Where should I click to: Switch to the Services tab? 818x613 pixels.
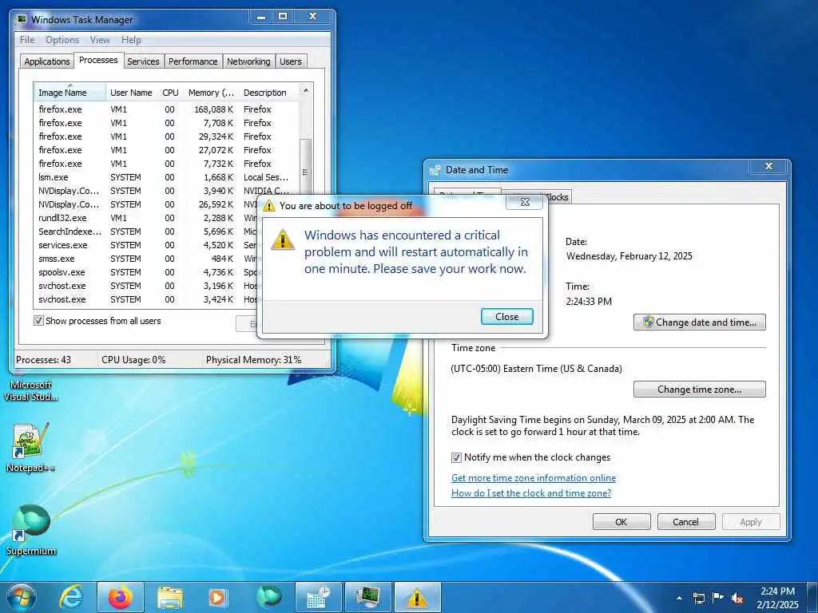143,61
